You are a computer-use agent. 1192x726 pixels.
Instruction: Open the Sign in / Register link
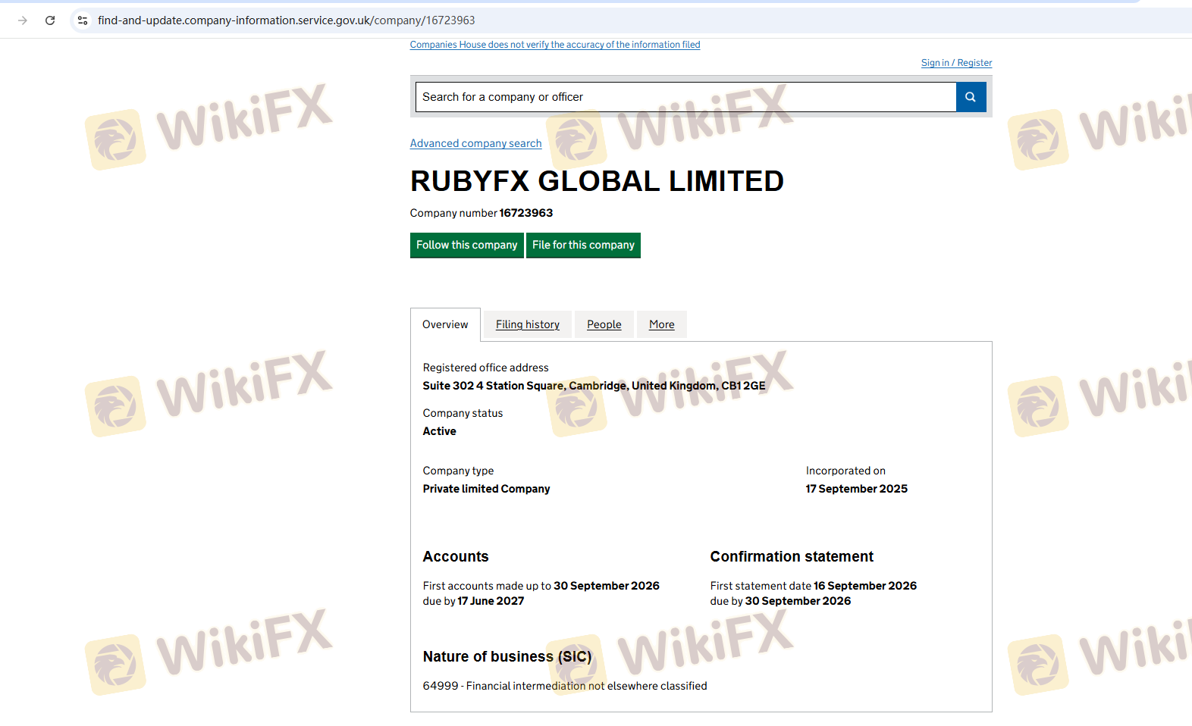click(955, 63)
